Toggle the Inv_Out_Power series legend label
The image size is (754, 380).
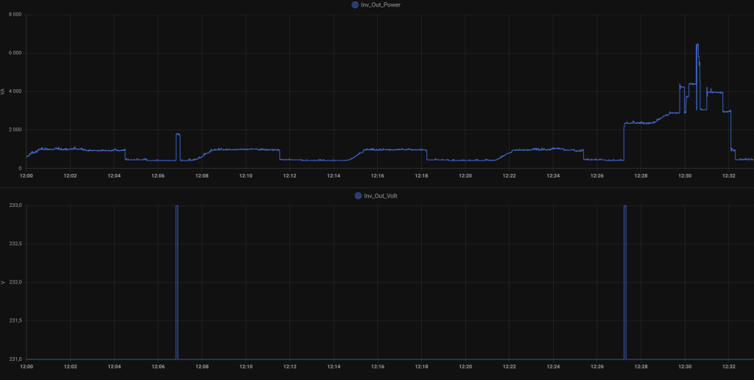click(381, 5)
